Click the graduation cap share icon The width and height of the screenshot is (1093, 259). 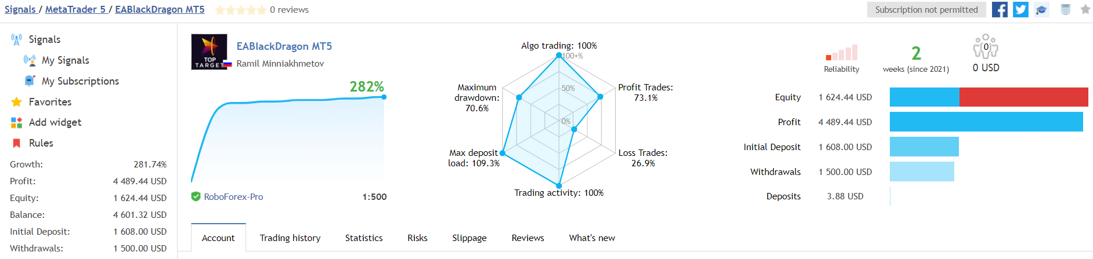click(x=1042, y=10)
